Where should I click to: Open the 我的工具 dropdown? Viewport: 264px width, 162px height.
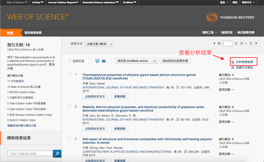point(209,32)
